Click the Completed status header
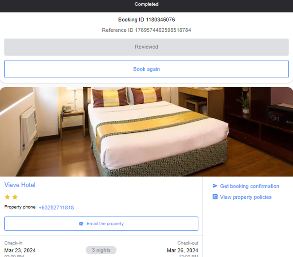 coord(147,4)
